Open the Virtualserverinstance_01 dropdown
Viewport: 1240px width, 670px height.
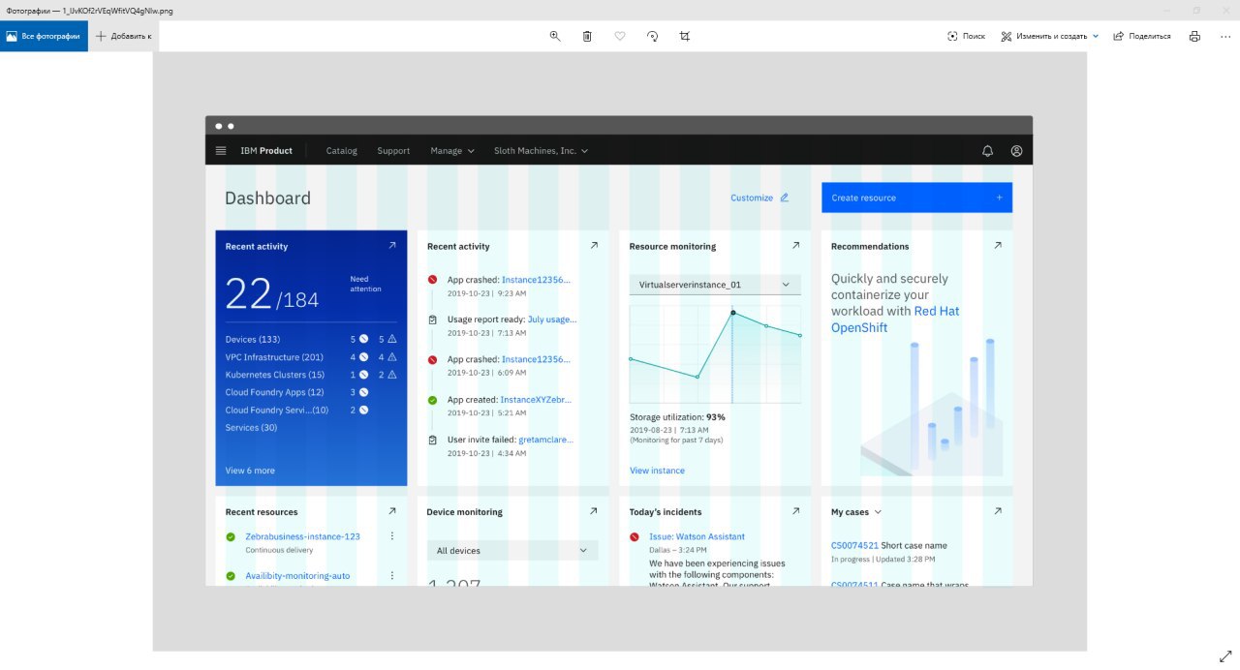pyautogui.click(x=714, y=285)
